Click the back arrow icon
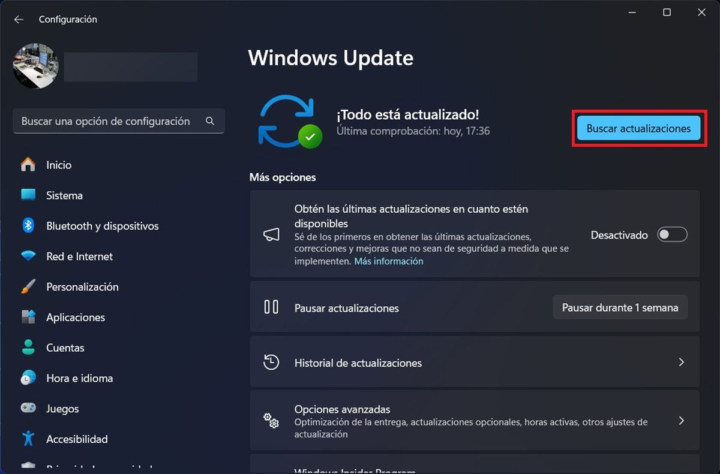 (19, 19)
